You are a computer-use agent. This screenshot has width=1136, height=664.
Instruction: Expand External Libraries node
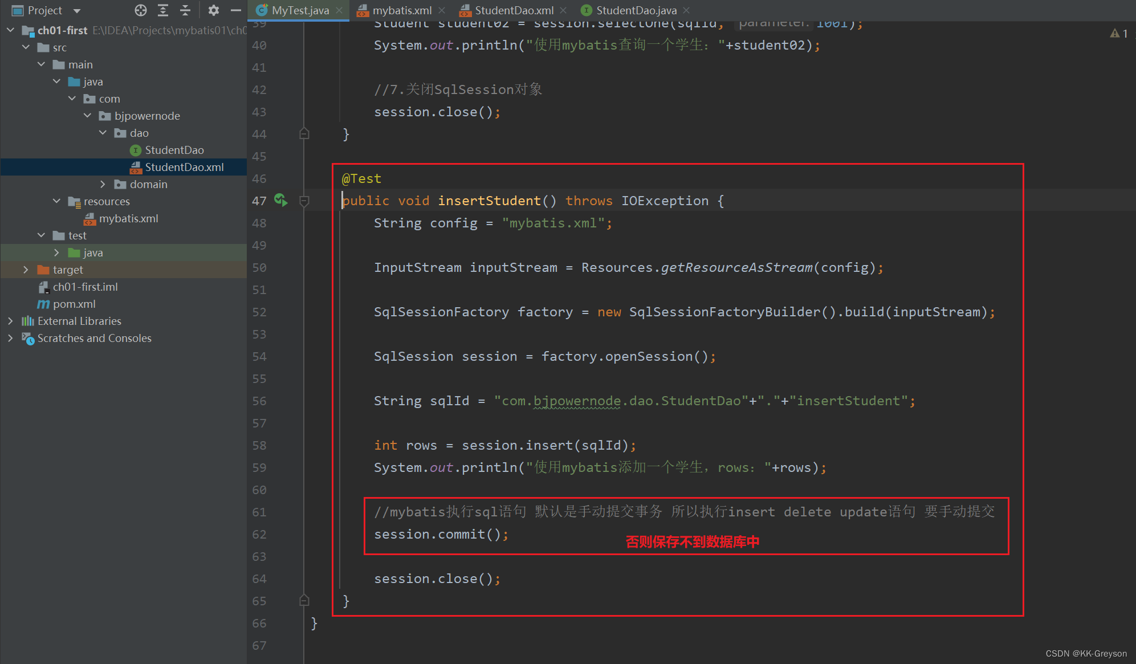(10, 321)
